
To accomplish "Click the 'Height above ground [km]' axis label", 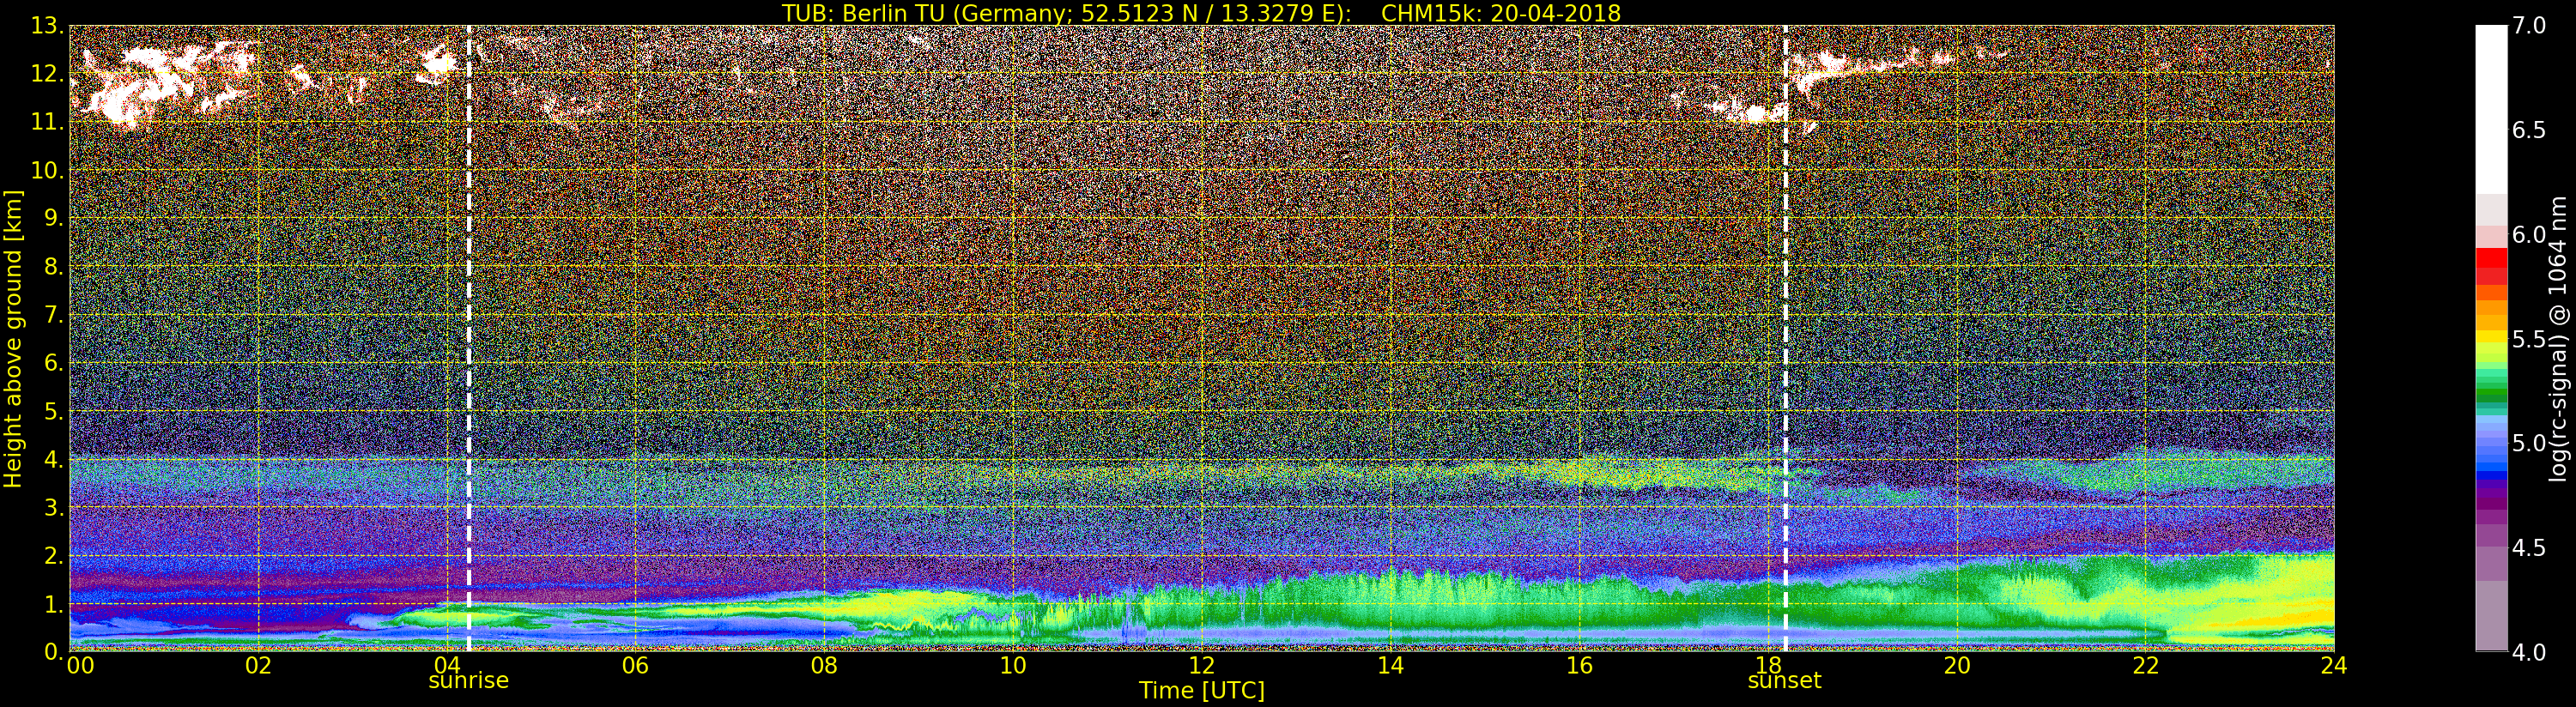I will (x=13, y=339).
